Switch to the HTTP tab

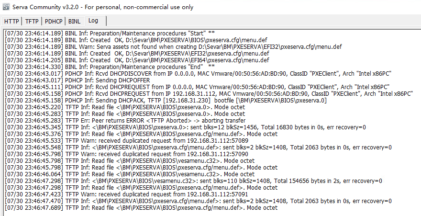tap(11, 22)
